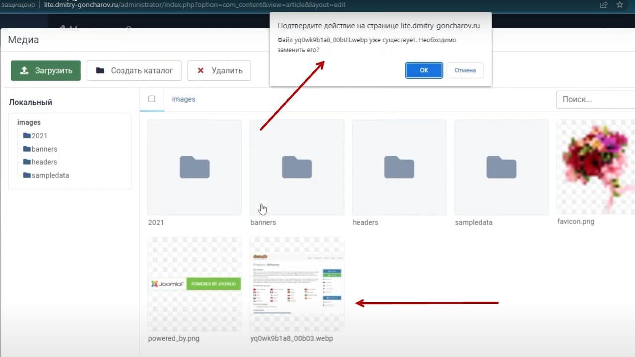
Task: Select the powered_by.png Joomla image
Action: point(194,284)
